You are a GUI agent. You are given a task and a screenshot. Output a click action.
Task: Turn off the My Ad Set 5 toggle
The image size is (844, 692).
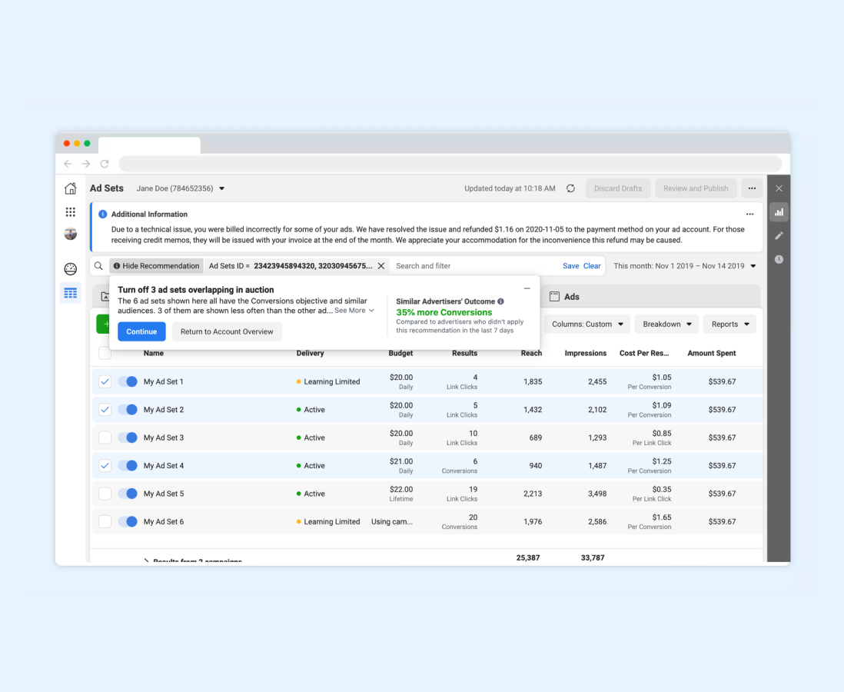click(128, 494)
